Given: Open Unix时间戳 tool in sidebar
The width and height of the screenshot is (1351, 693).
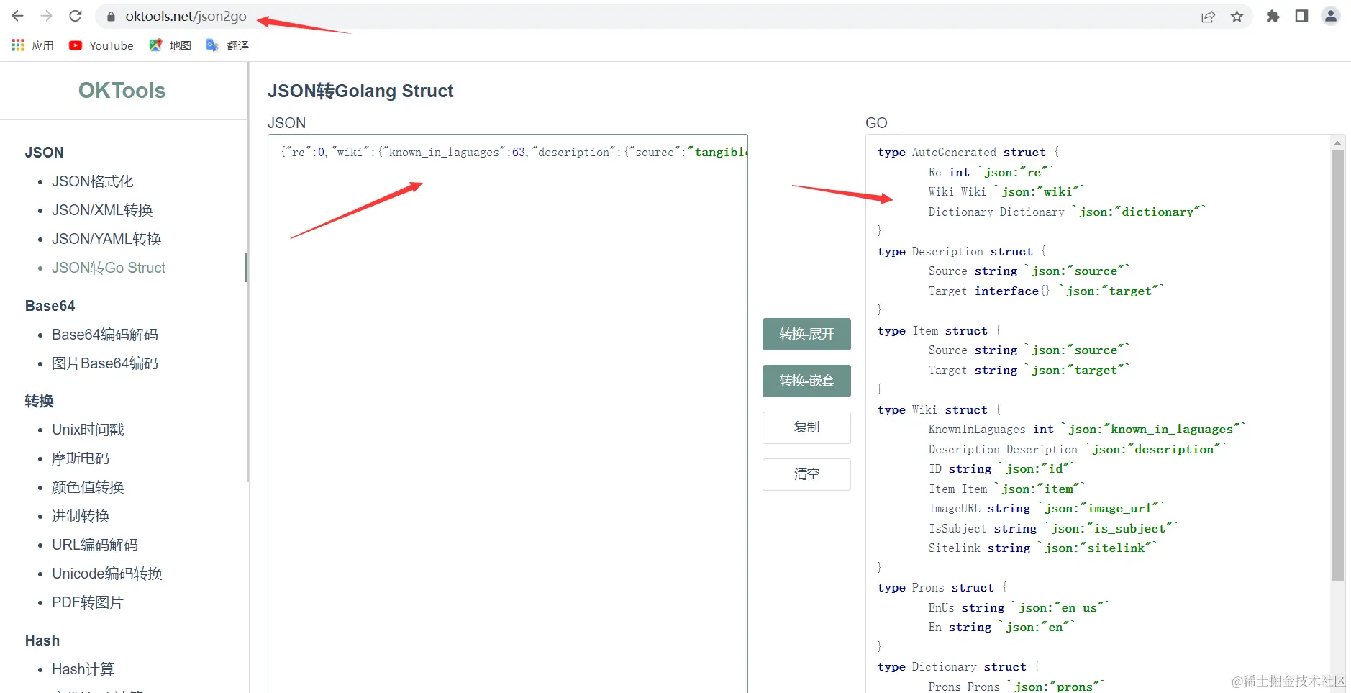Looking at the screenshot, I should pyautogui.click(x=88, y=430).
